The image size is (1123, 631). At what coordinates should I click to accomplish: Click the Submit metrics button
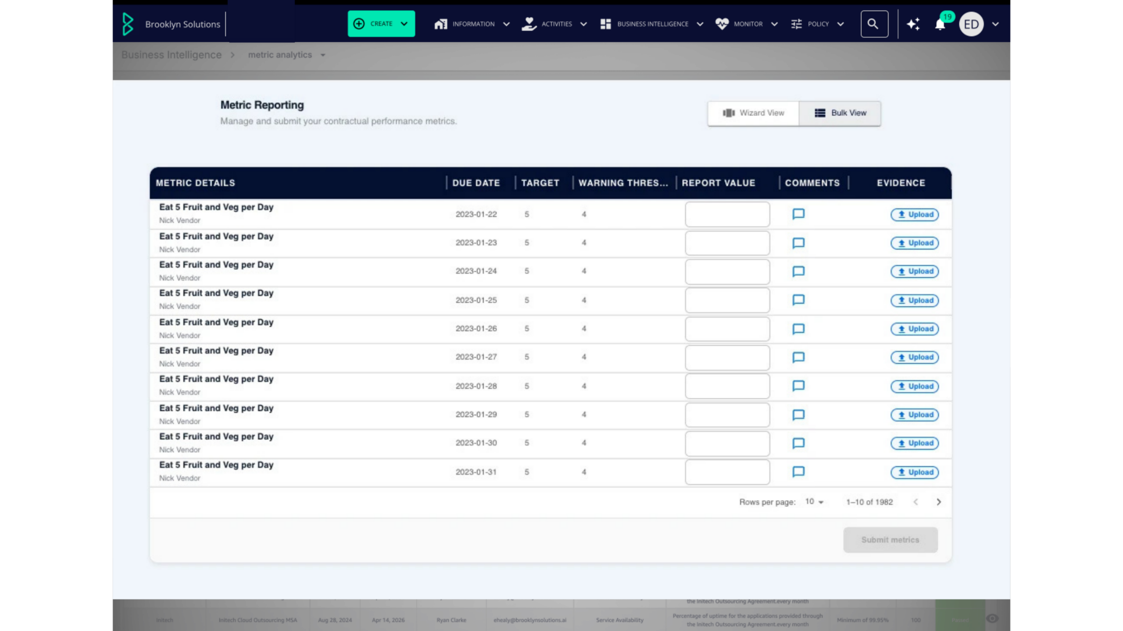coord(890,540)
